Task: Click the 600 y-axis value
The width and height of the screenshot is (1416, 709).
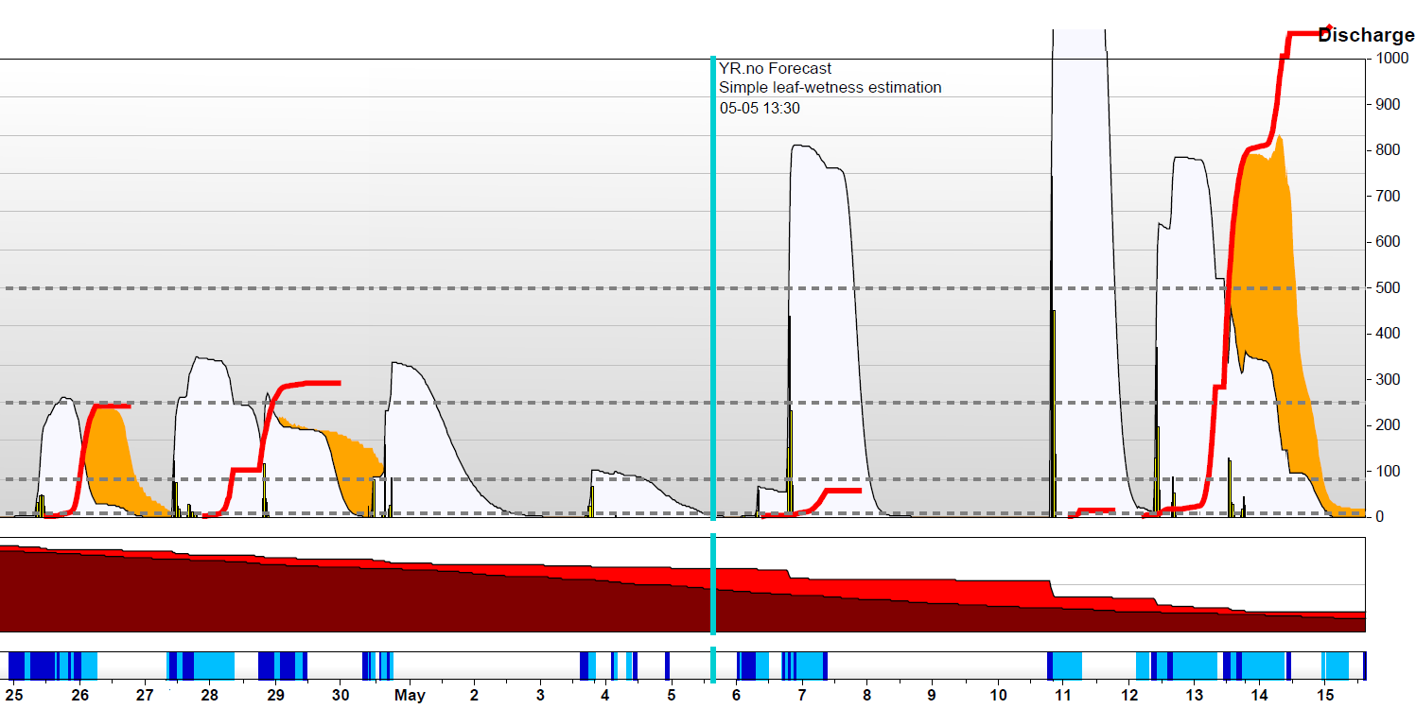Action: pos(1389,242)
